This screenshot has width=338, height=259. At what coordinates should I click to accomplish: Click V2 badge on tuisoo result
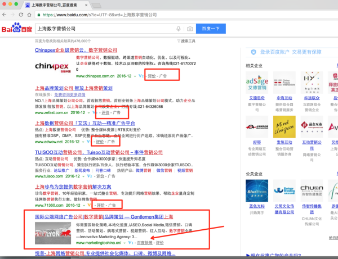(x=90, y=176)
